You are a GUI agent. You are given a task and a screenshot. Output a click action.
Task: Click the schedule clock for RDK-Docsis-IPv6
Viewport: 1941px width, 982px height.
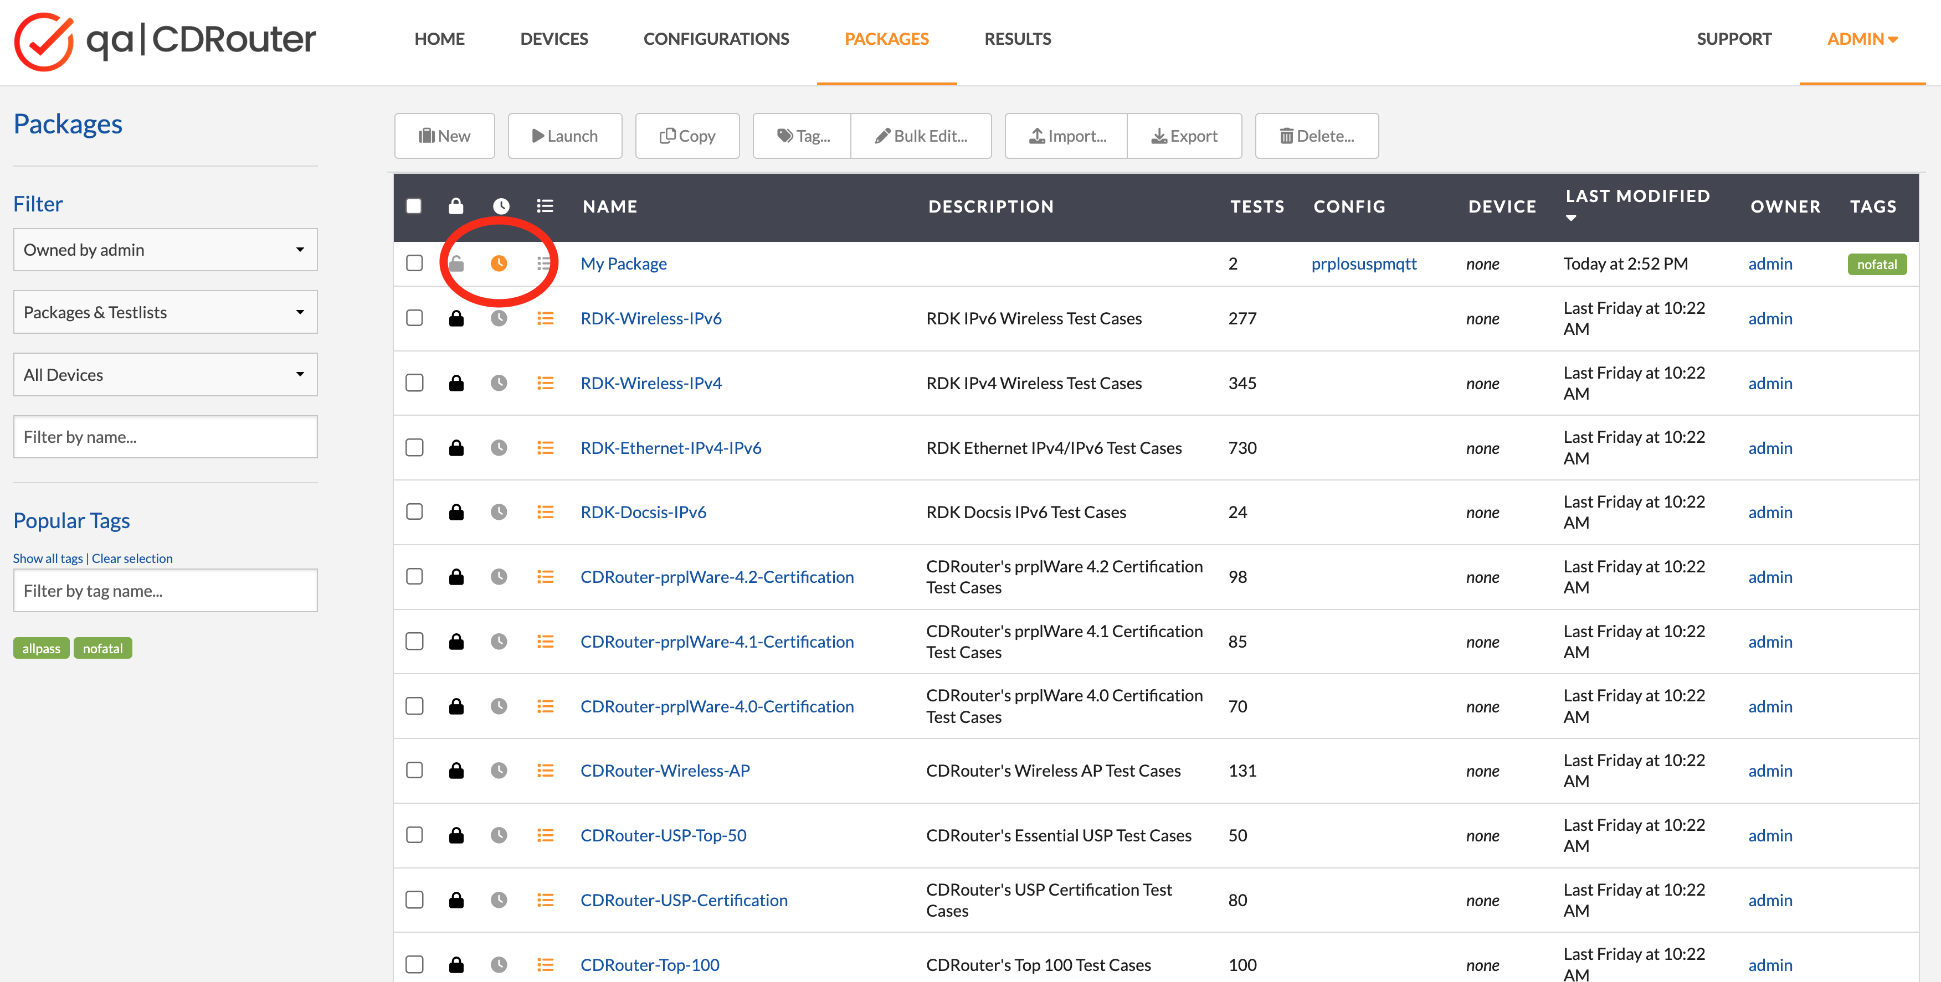499,512
